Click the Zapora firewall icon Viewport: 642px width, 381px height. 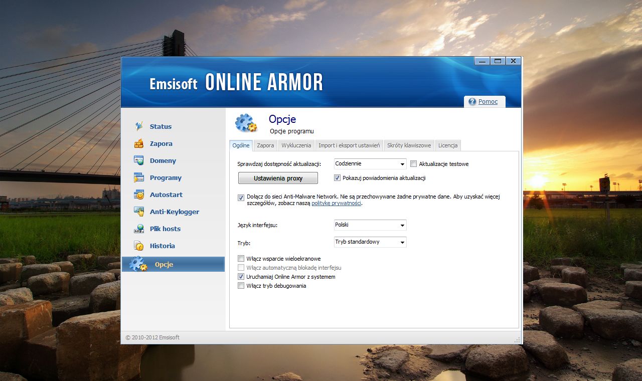coord(139,143)
